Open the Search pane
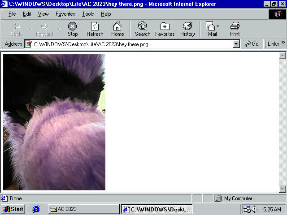This screenshot has height=215, width=287. 143,29
